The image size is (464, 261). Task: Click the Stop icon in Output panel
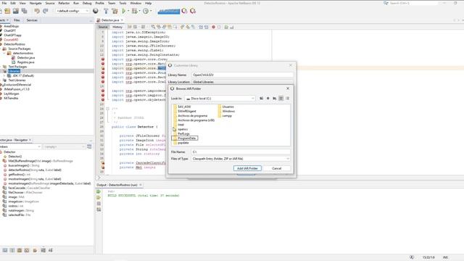99,204
